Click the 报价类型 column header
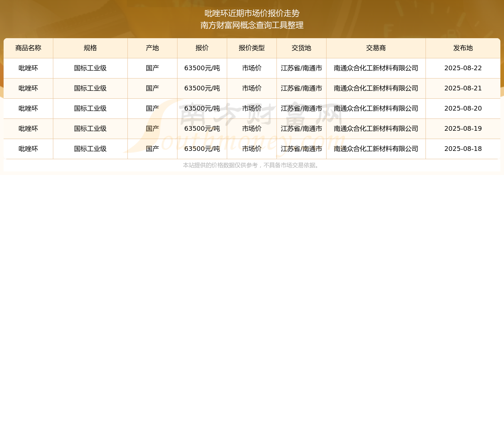 (x=252, y=48)
